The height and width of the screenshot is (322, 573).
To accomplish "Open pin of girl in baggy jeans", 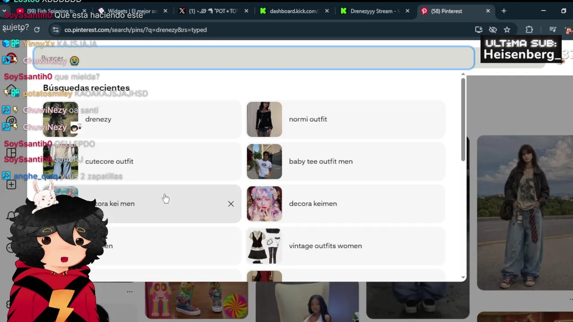I will [x=525, y=213].
